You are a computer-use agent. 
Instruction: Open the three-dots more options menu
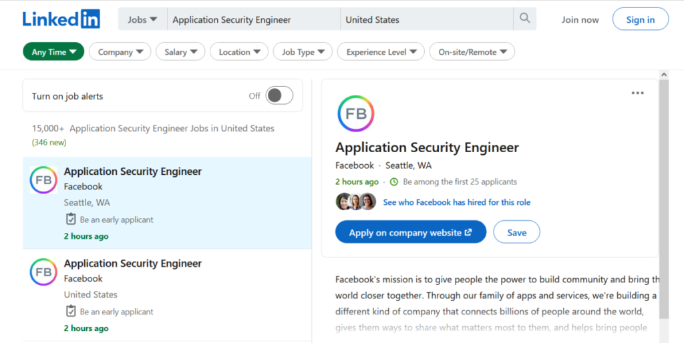click(x=637, y=93)
